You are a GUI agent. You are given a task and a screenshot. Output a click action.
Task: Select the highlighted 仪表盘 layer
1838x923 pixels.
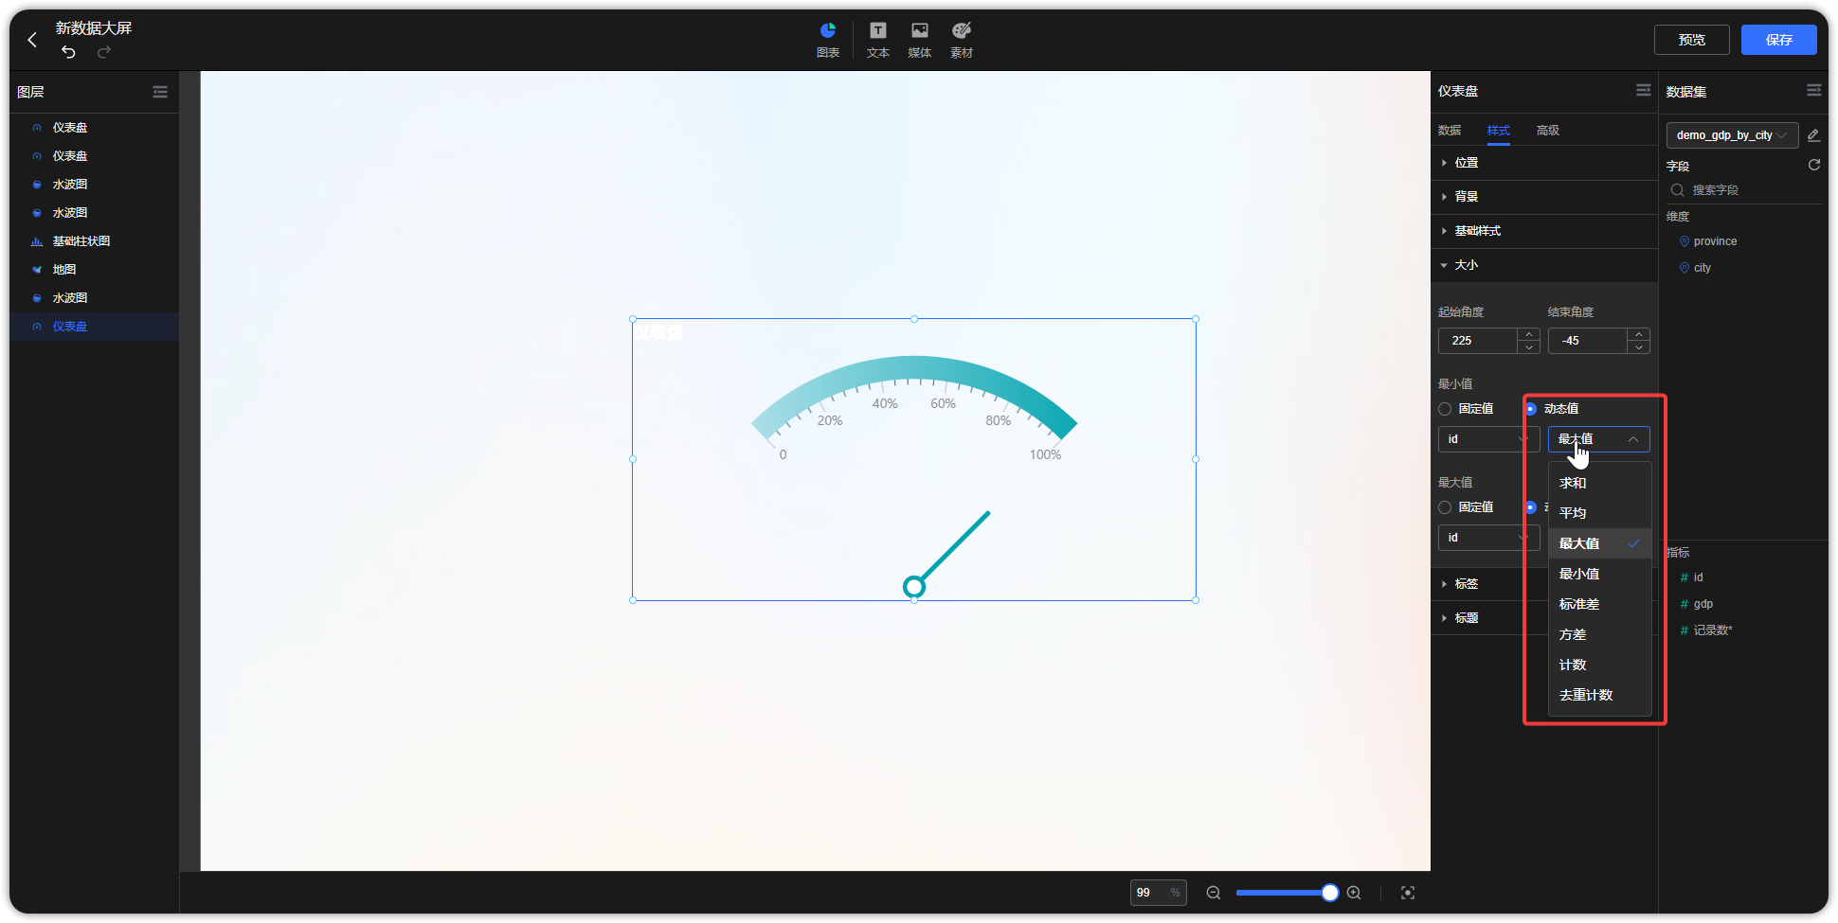coord(94,327)
